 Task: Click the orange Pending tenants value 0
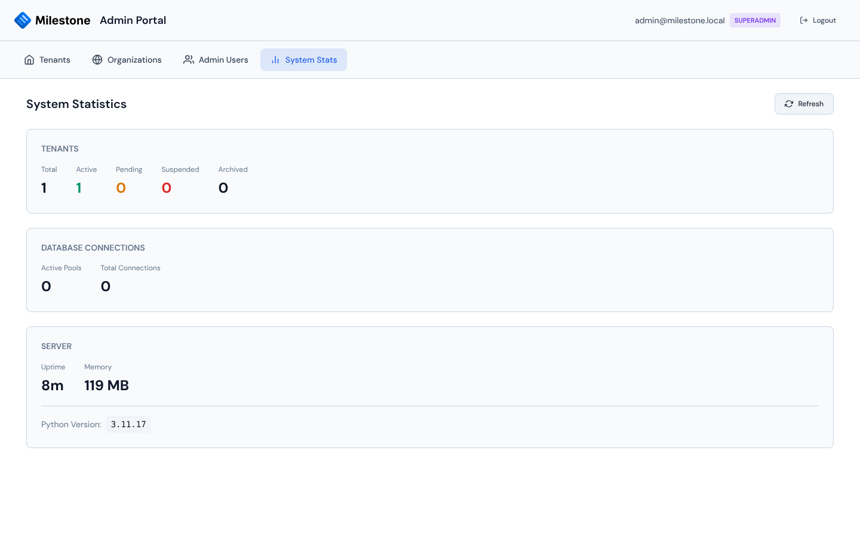click(x=121, y=188)
